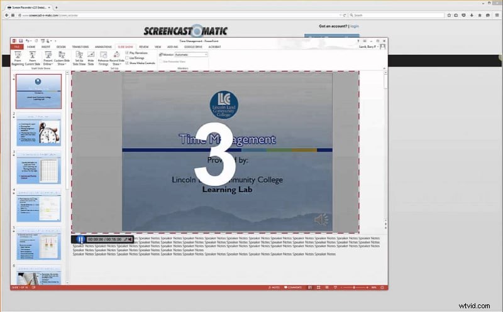Switch to Slide Sorter view
Image resolution: width=503 pixels, height=312 pixels.
coord(318,288)
